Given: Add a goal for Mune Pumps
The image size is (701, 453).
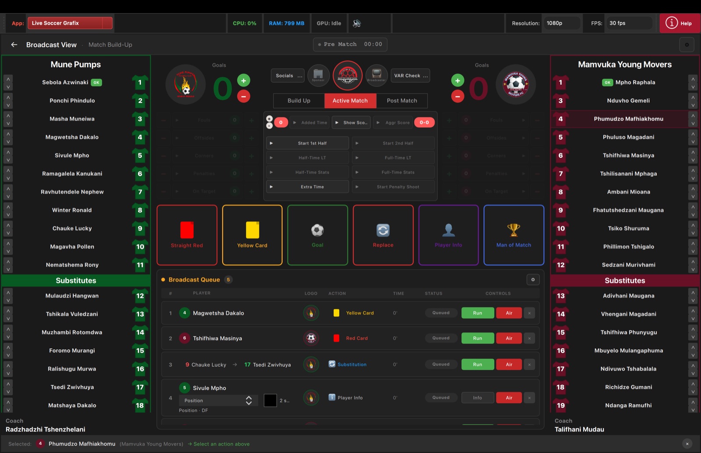Looking at the screenshot, I should 244,80.
